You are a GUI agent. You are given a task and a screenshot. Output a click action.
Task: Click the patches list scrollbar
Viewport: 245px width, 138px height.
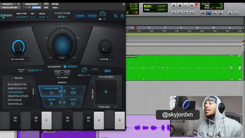click(x=33, y=92)
